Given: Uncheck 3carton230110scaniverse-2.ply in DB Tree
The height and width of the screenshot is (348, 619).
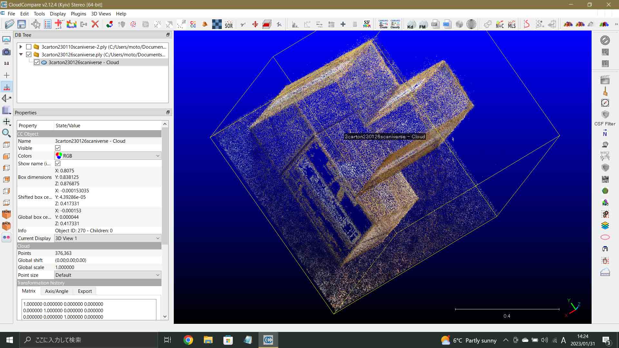Looking at the screenshot, I should point(29,47).
